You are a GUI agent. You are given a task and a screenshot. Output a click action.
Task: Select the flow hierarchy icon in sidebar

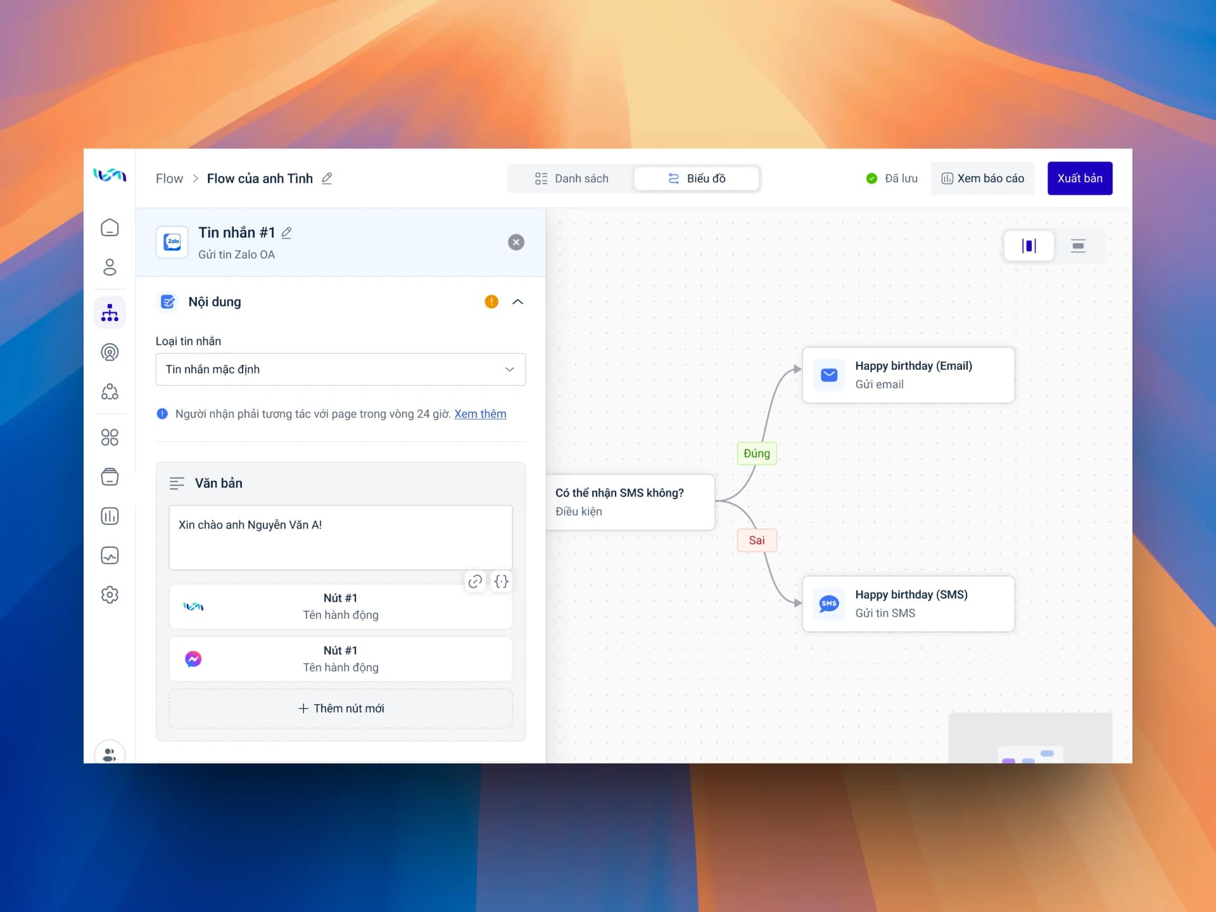click(x=110, y=313)
